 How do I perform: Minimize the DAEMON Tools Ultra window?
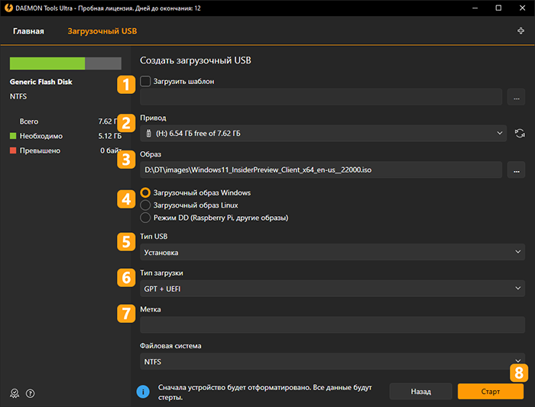pos(475,8)
